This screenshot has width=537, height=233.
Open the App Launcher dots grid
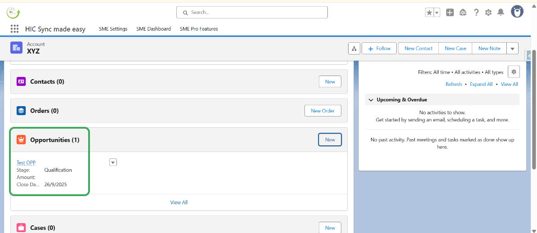(14, 29)
